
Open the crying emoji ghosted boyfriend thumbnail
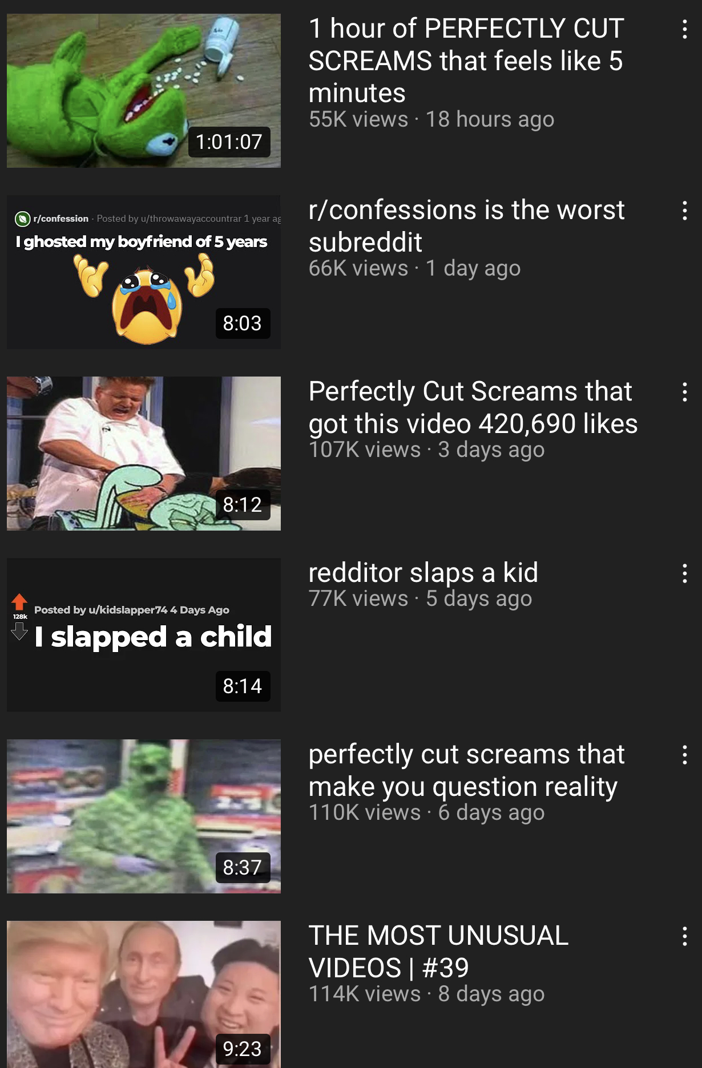click(144, 272)
